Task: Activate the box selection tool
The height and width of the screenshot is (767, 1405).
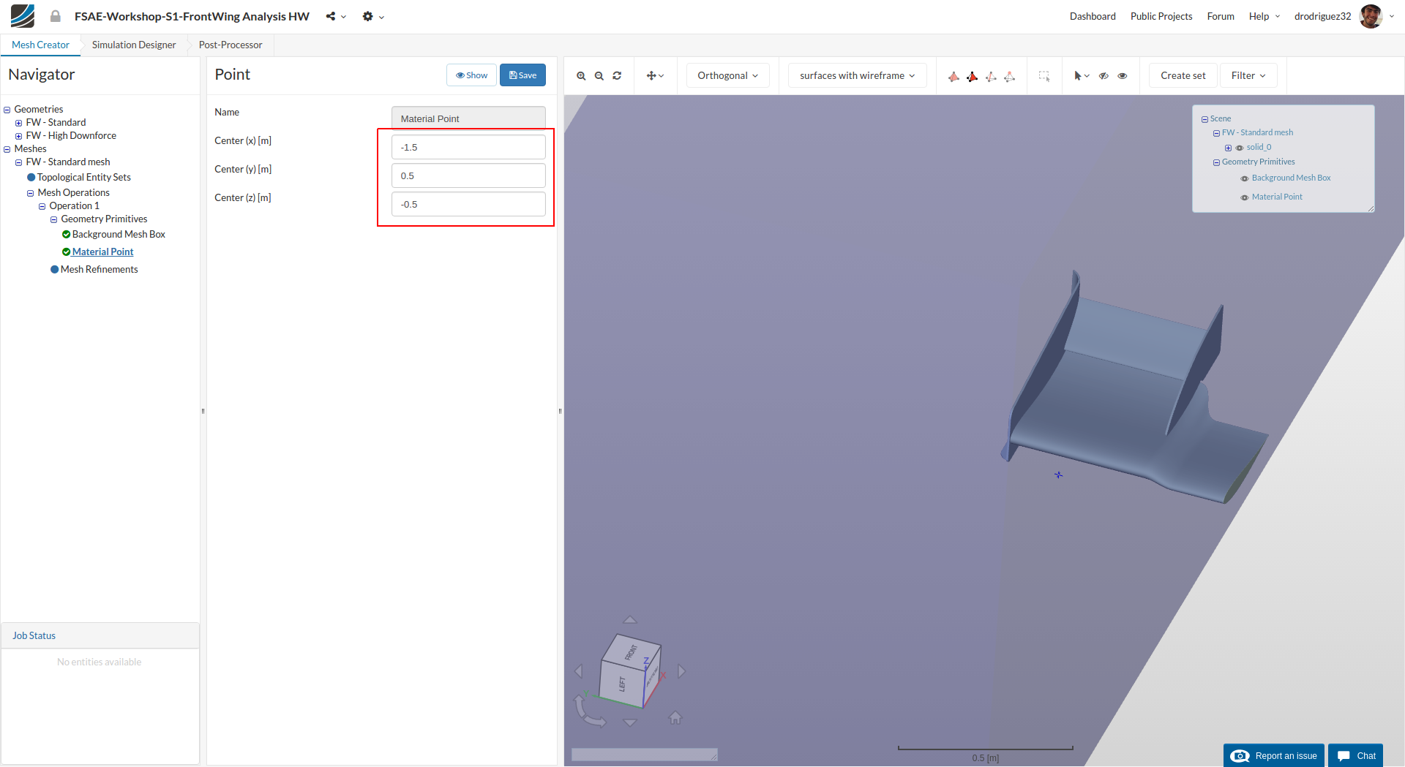Action: click(1044, 76)
